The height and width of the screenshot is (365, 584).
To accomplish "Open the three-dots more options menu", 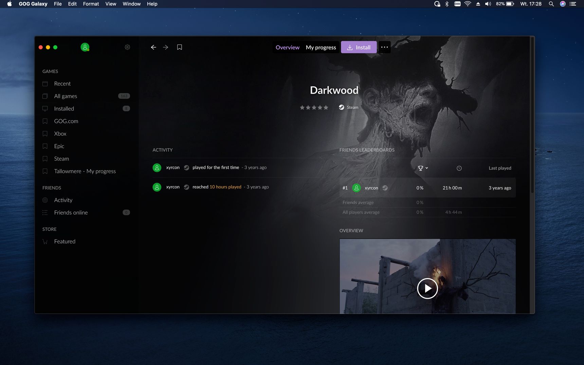I will [x=384, y=47].
